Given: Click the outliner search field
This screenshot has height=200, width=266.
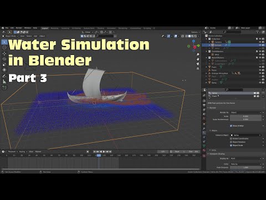Looking at the screenshot, I should pos(232,32).
